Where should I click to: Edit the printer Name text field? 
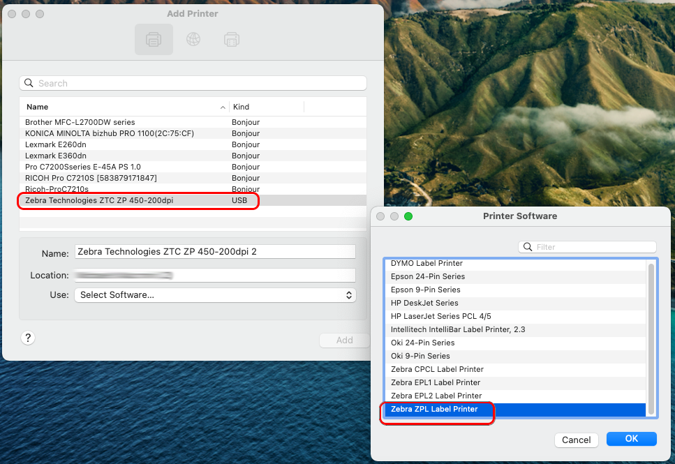pyautogui.click(x=215, y=251)
